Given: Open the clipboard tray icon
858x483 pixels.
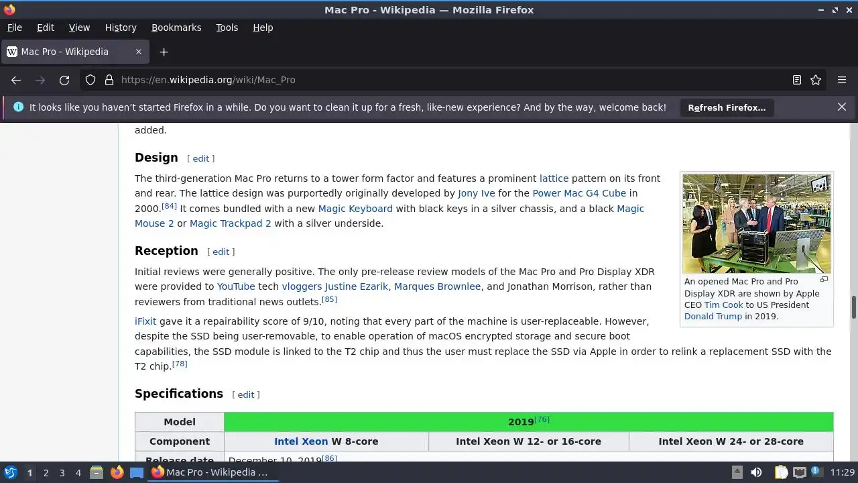Looking at the screenshot, I should pyautogui.click(x=782, y=472).
